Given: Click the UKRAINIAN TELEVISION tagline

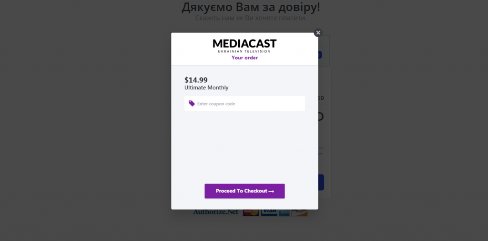Looking at the screenshot, I should click(244, 51).
